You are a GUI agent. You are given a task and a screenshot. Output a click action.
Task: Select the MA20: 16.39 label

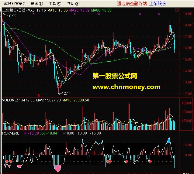coord(79,10)
